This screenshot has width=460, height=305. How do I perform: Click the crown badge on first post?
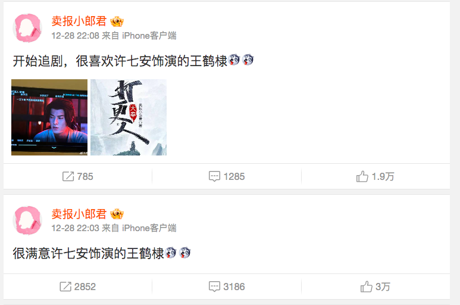coord(117,21)
